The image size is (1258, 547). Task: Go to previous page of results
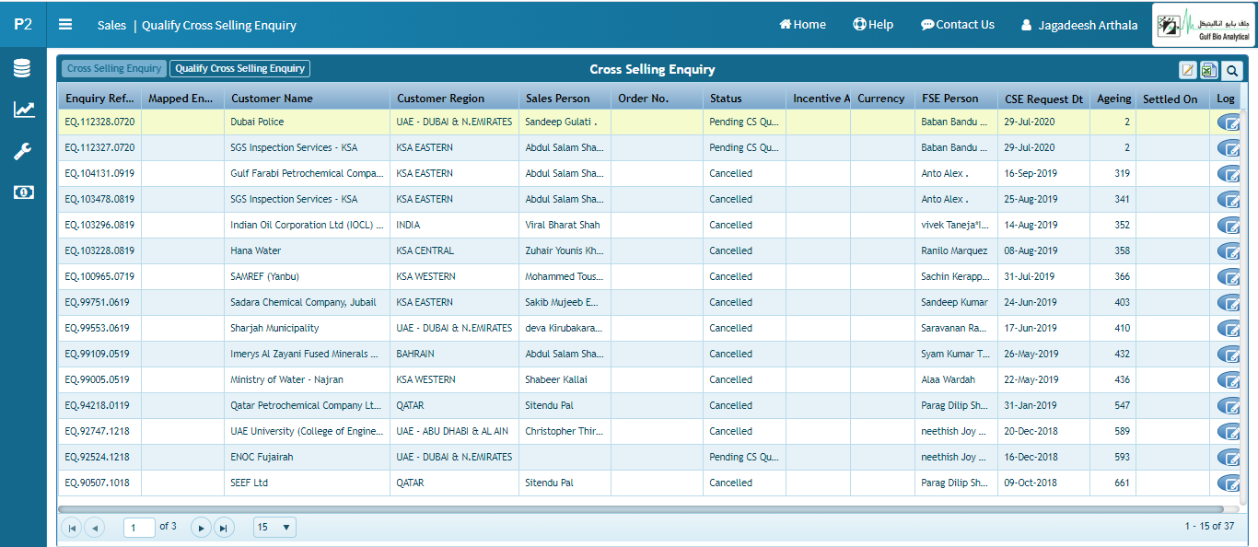pos(94,528)
